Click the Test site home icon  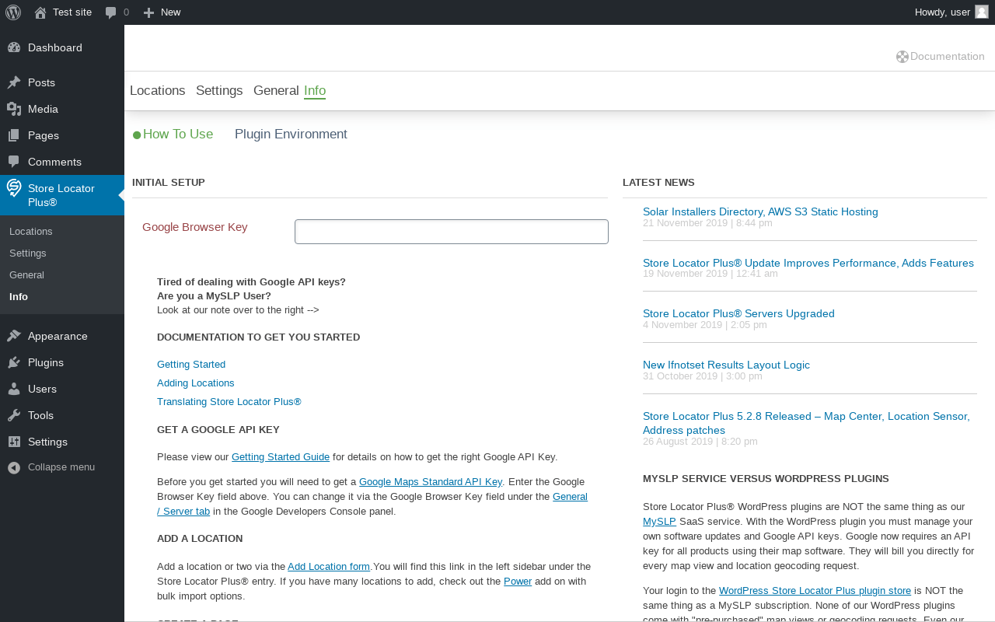[40, 12]
